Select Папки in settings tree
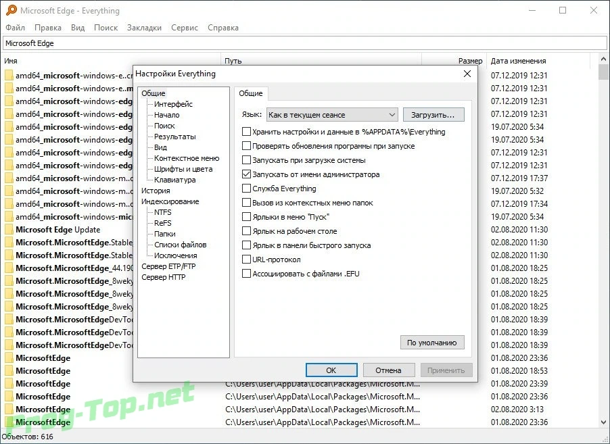The image size is (610, 444). click(164, 234)
